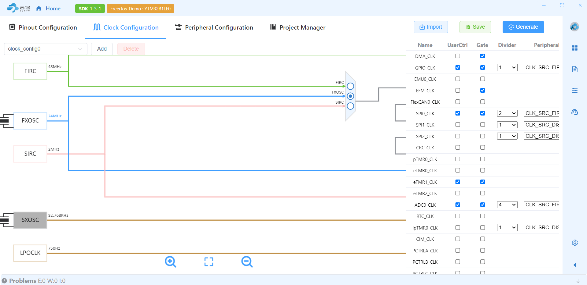Click the fit-to-screen diagram icon

209,262
